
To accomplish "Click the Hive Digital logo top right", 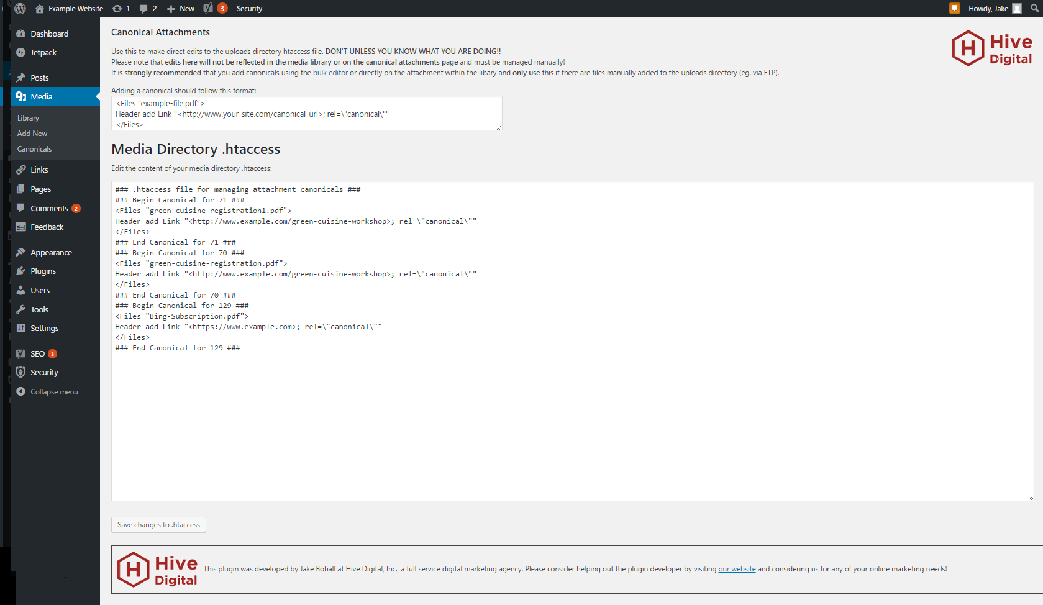I will coord(992,48).
